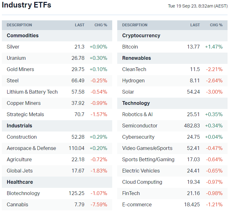
Task: Select the Healthcare section heading
Action: [20, 182]
